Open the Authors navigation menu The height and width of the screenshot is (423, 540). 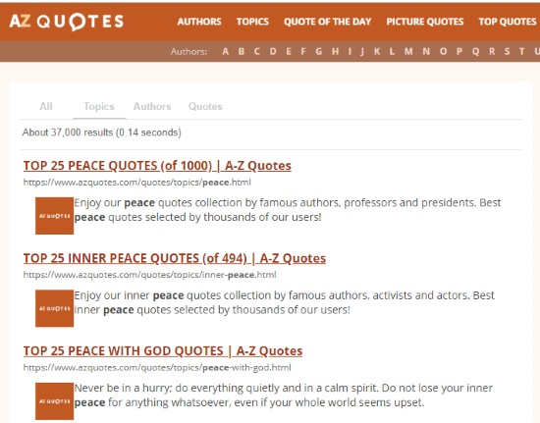coord(199,22)
